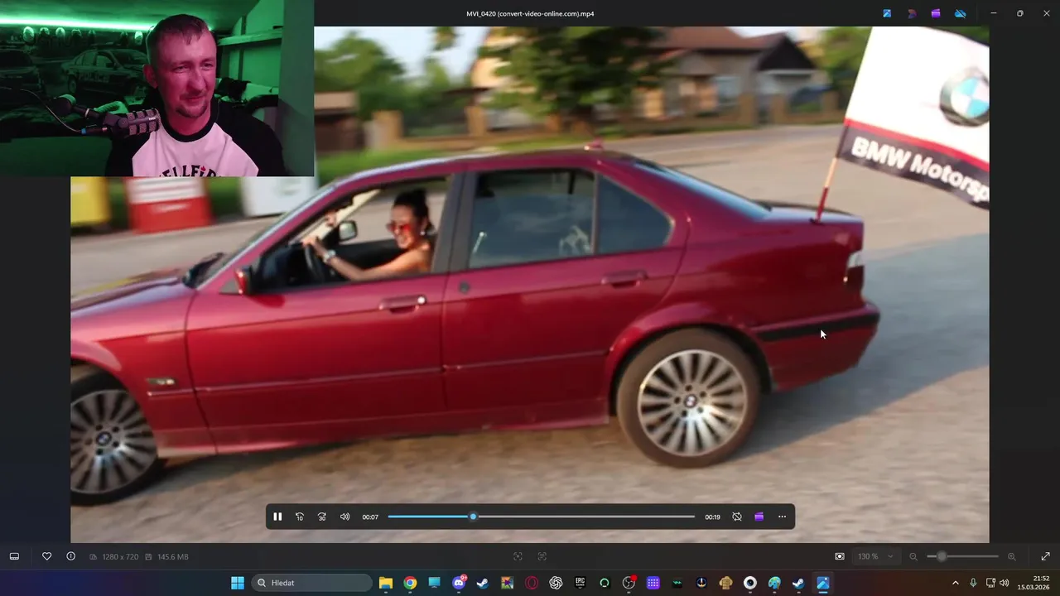Seek on the video progress bar
The width and height of the screenshot is (1060, 596).
click(542, 517)
